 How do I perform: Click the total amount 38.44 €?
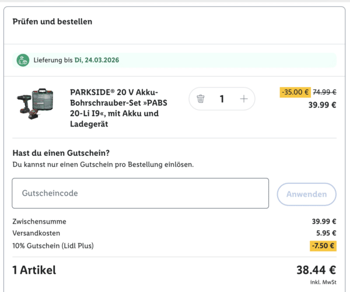pyautogui.click(x=316, y=270)
